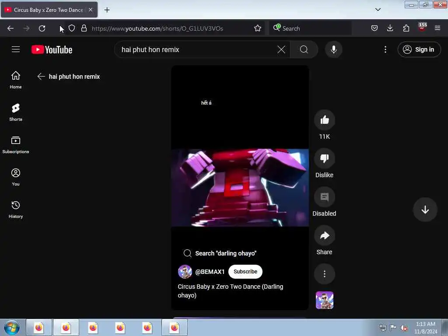Open the Downloads panel
Screen dimensions: 448x336
click(390, 28)
